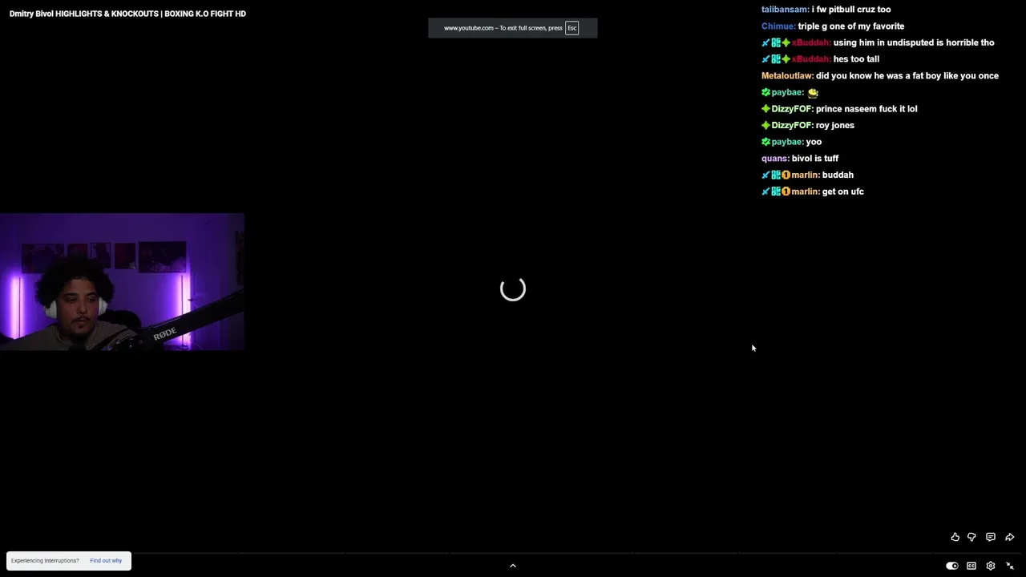Click the loading spinner in video center

click(x=513, y=288)
